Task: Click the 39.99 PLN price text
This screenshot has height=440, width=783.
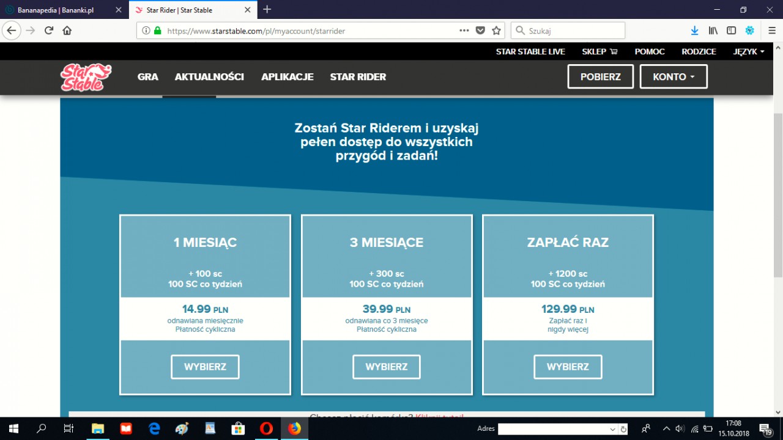Action: coord(387,309)
